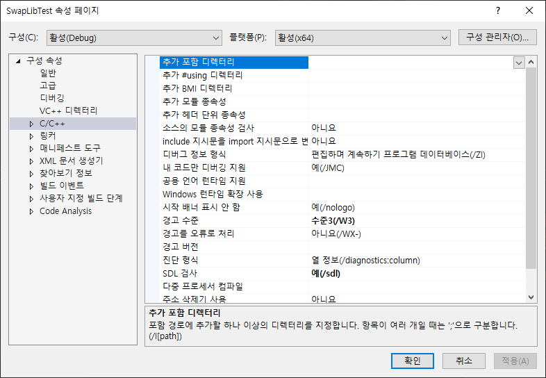The width and height of the screenshot is (546, 378).
Task: Open dropdown arrow for 추가 포함 디렉터리 value
Action: coord(519,63)
